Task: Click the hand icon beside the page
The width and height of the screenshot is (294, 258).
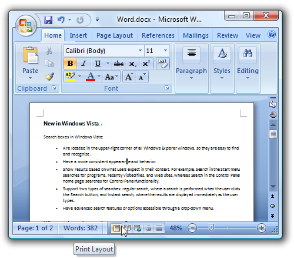Action: pyautogui.click(x=273, y=114)
